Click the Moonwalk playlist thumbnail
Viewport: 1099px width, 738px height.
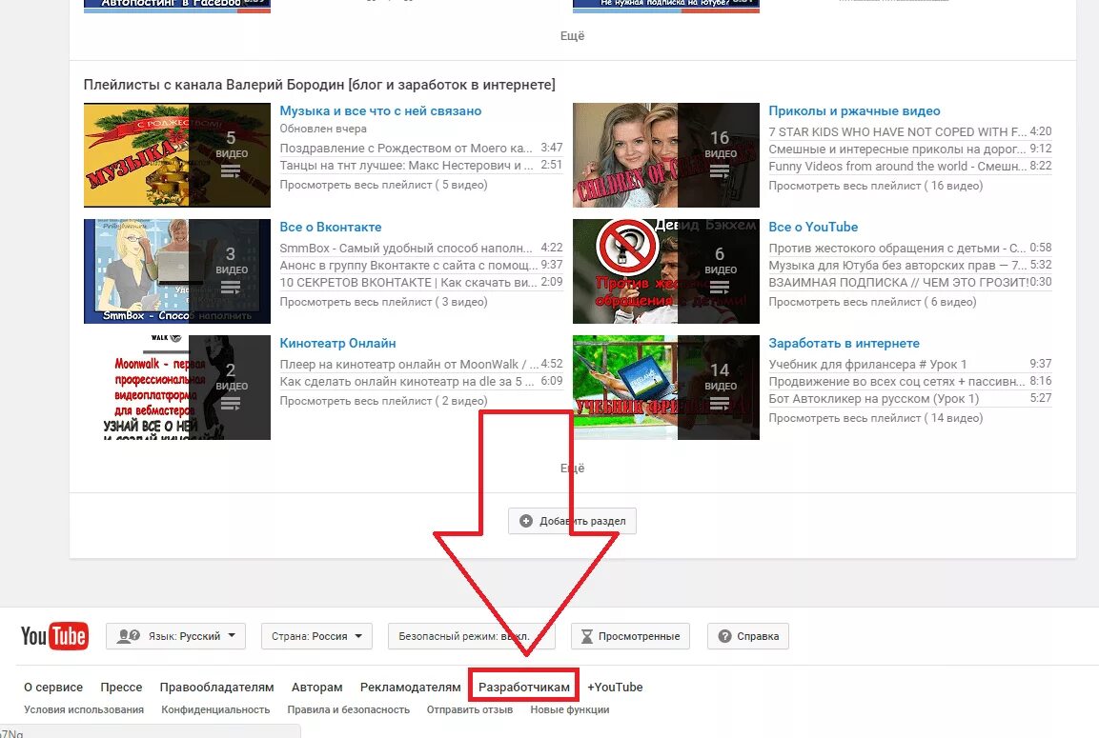[x=176, y=388]
